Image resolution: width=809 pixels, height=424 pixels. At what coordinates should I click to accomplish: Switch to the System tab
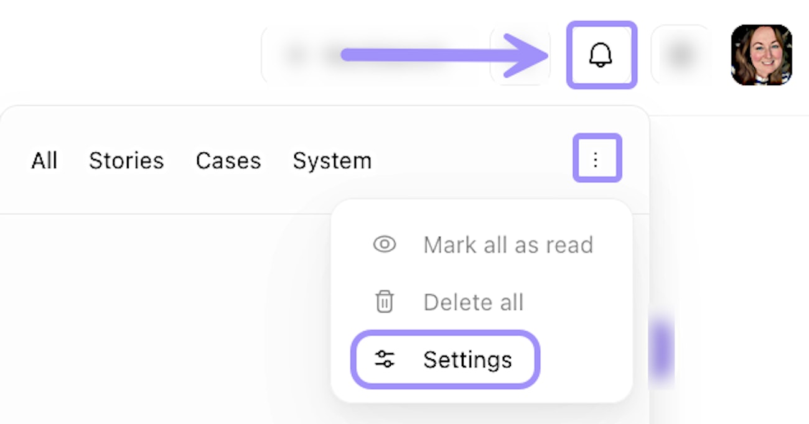(332, 161)
